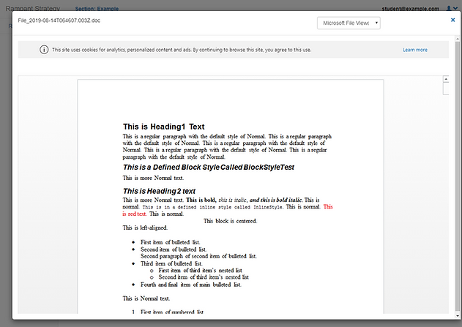462x327 pixels.
Task: Click the 'This is Heading2 text' heading
Action: (x=159, y=191)
